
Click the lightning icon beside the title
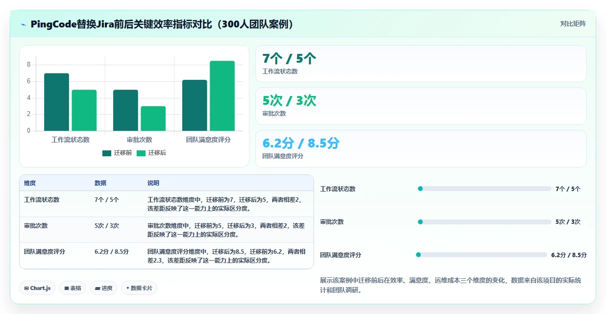(x=23, y=24)
